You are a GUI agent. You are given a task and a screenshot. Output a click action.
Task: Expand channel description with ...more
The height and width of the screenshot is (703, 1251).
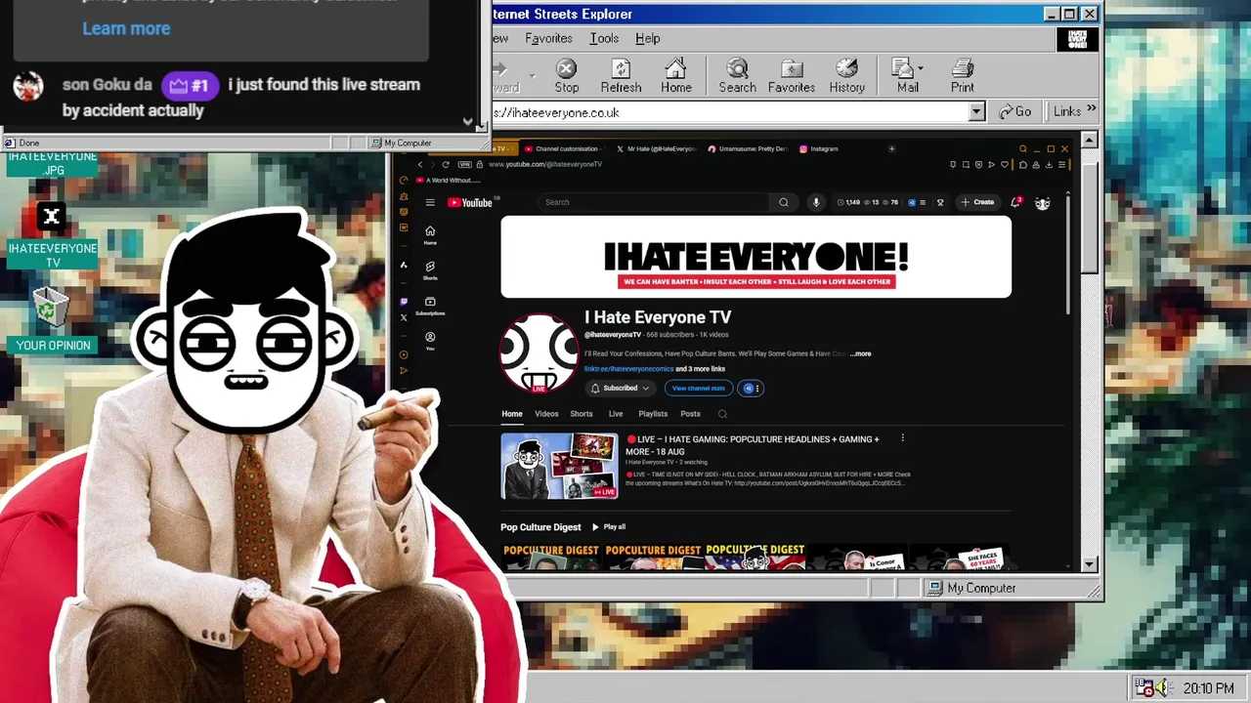click(860, 353)
